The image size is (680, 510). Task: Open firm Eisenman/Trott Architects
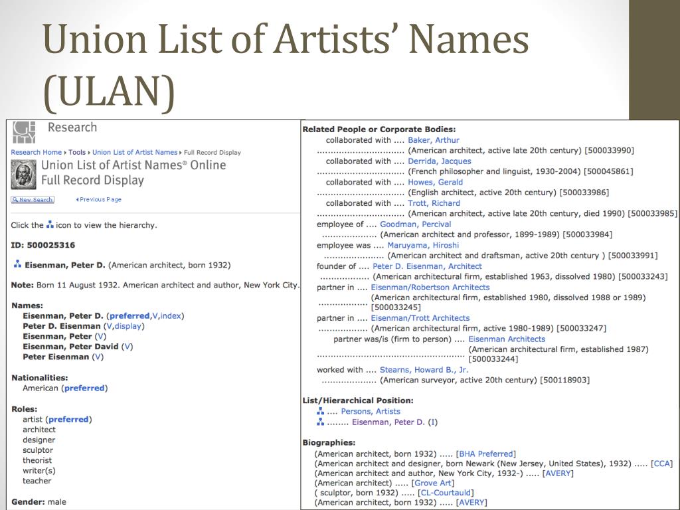click(420, 318)
